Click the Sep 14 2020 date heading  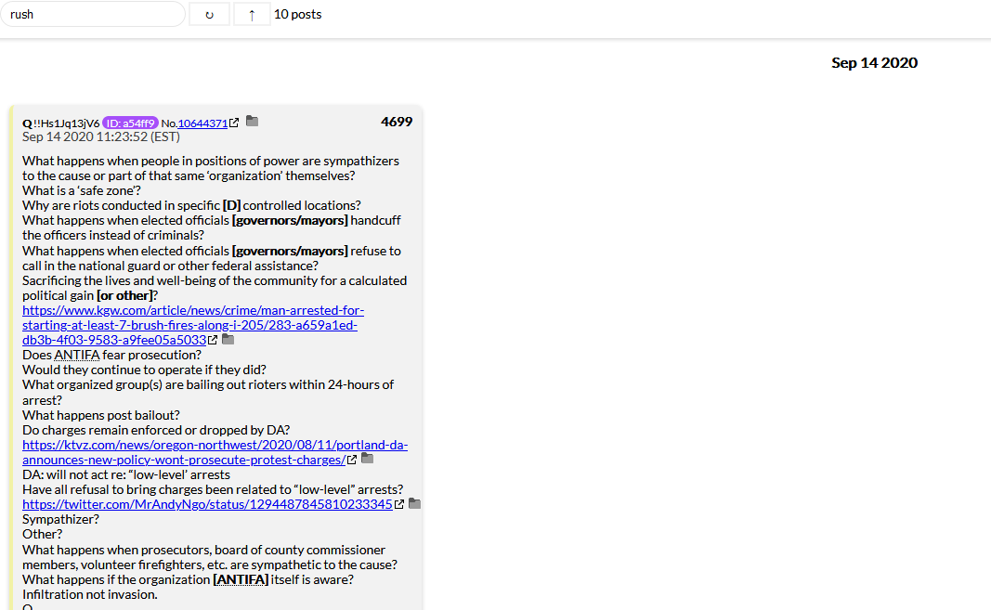point(874,62)
